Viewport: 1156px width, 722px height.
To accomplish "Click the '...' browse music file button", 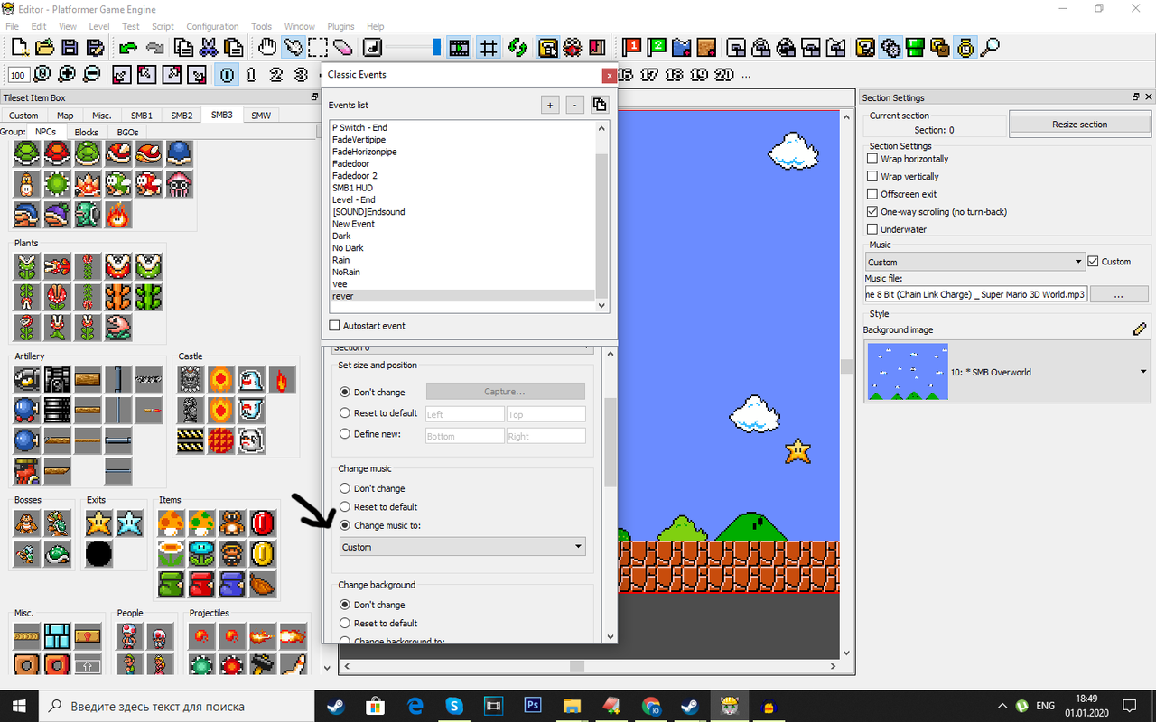I will [x=1119, y=295].
